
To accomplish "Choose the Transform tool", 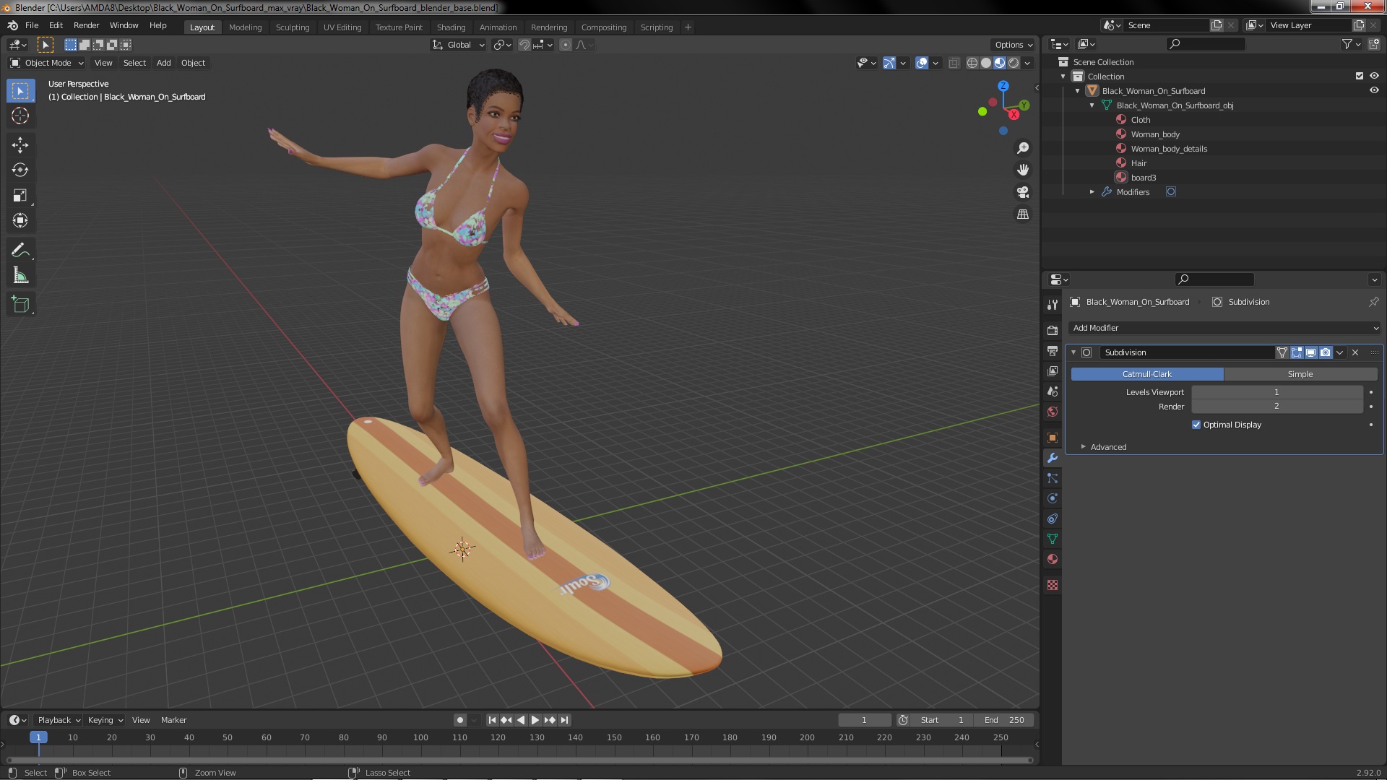I will 20,221.
